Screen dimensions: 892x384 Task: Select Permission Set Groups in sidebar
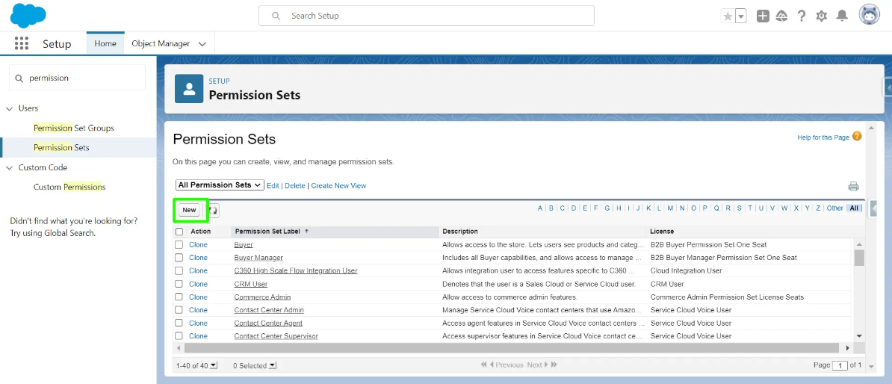74,128
